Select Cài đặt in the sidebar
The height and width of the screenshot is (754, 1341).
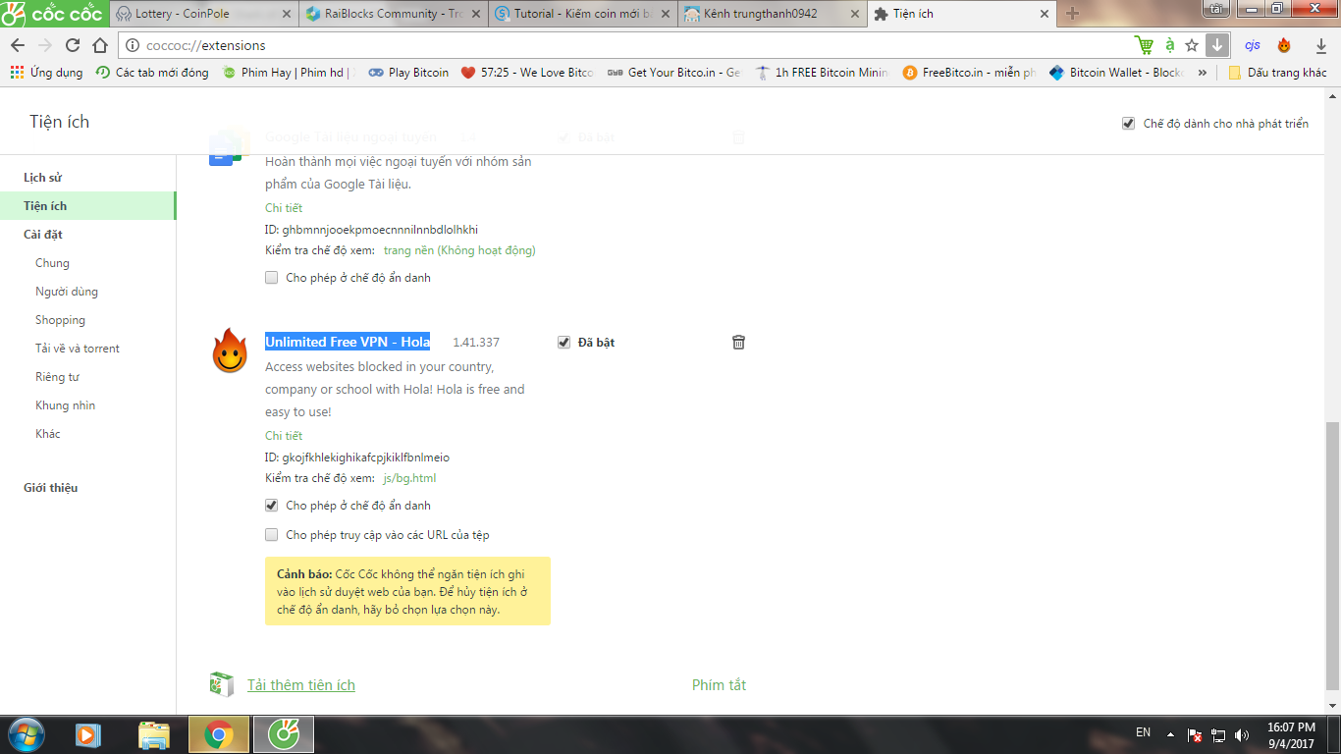click(43, 235)
